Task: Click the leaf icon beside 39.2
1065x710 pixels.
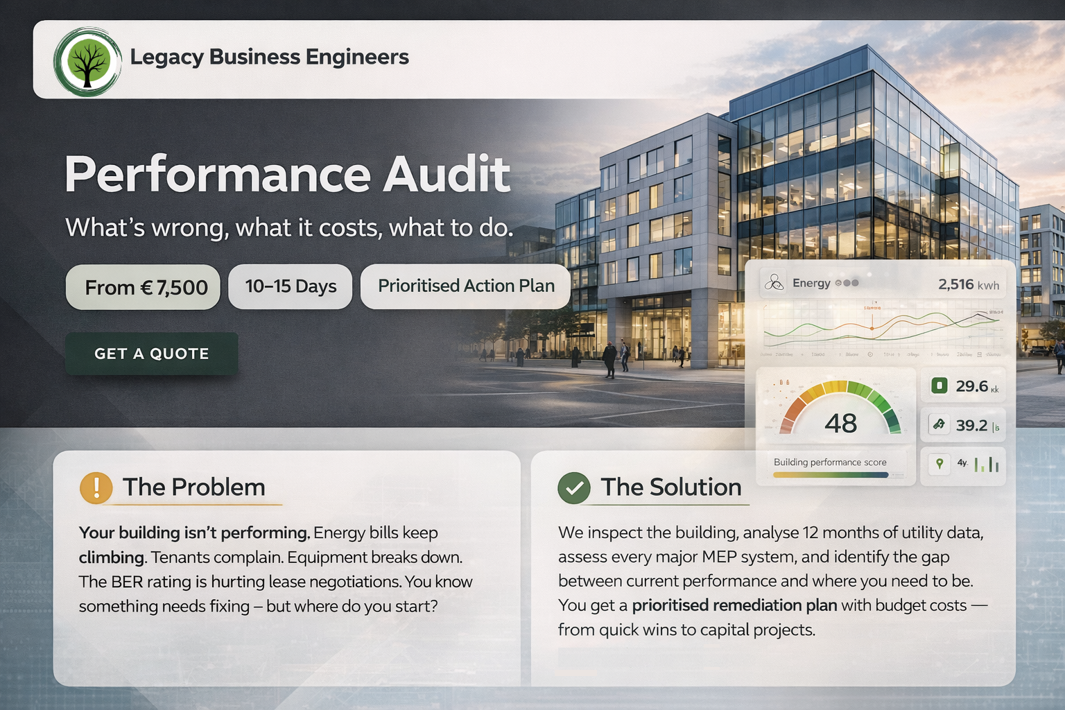Action: pos(939,424)
